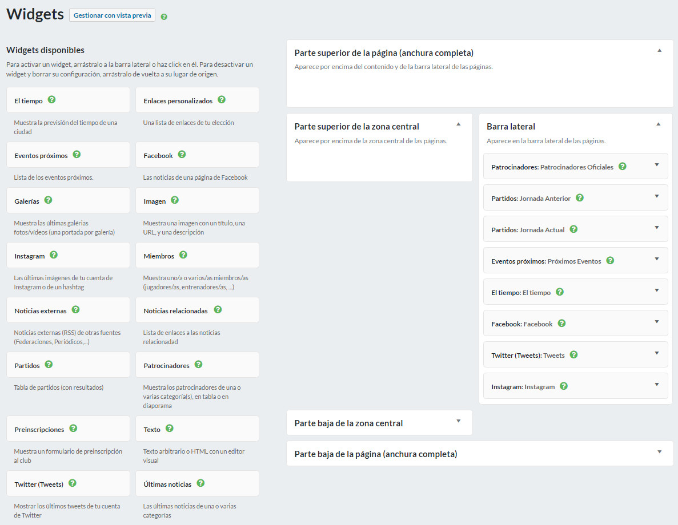Click the Miembros widget box

pyautogui.click(x=197, y=256)
